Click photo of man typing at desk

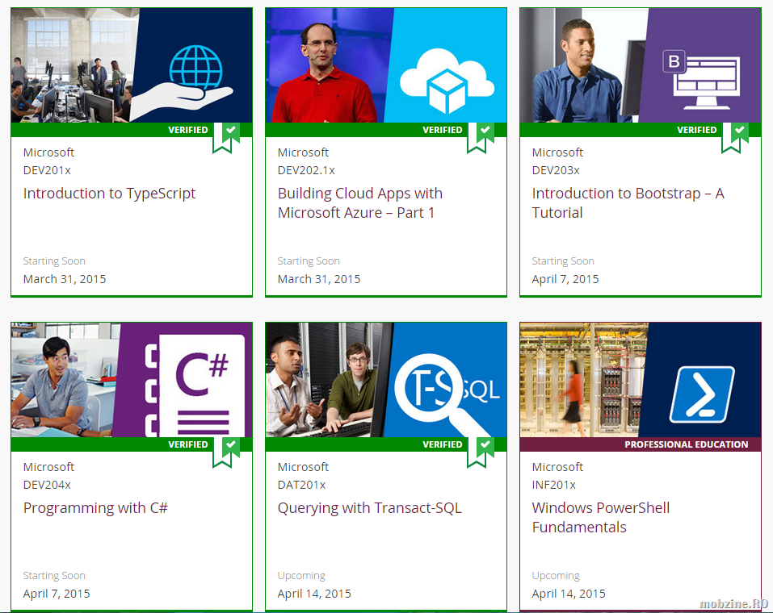[x=64, y=380]
